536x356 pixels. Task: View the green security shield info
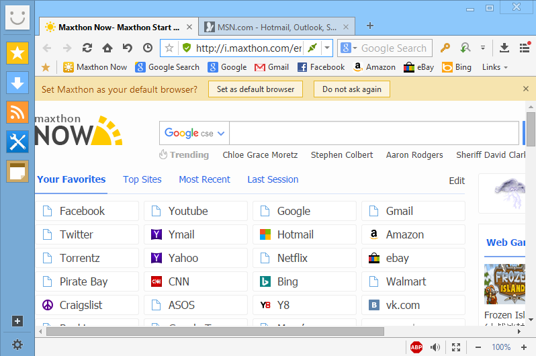pos(186,48)
